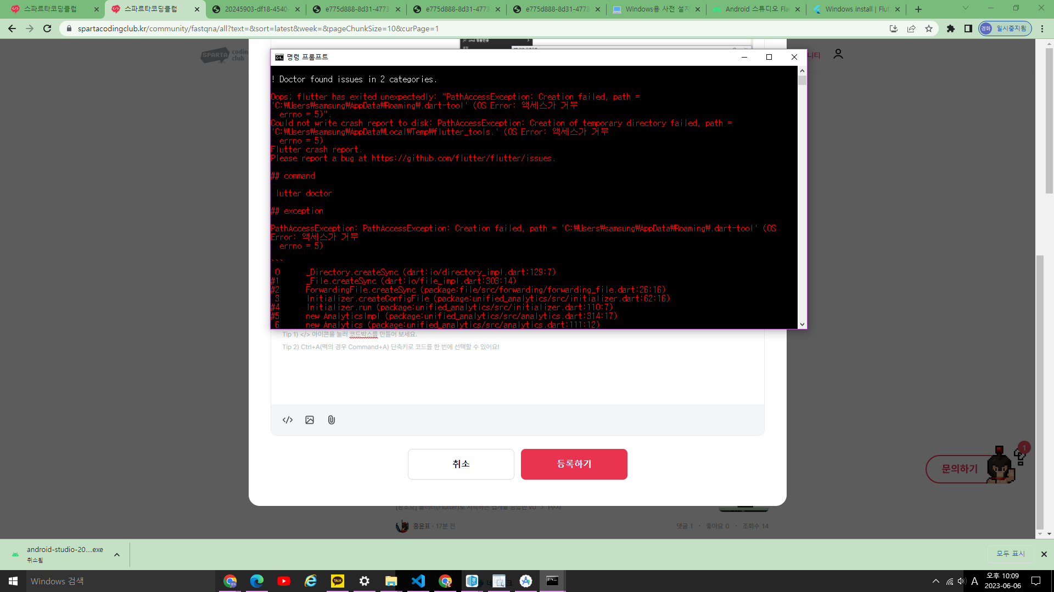Show hidden system tray icons chevron
The image size is (1054, 592).
point(936,581)
